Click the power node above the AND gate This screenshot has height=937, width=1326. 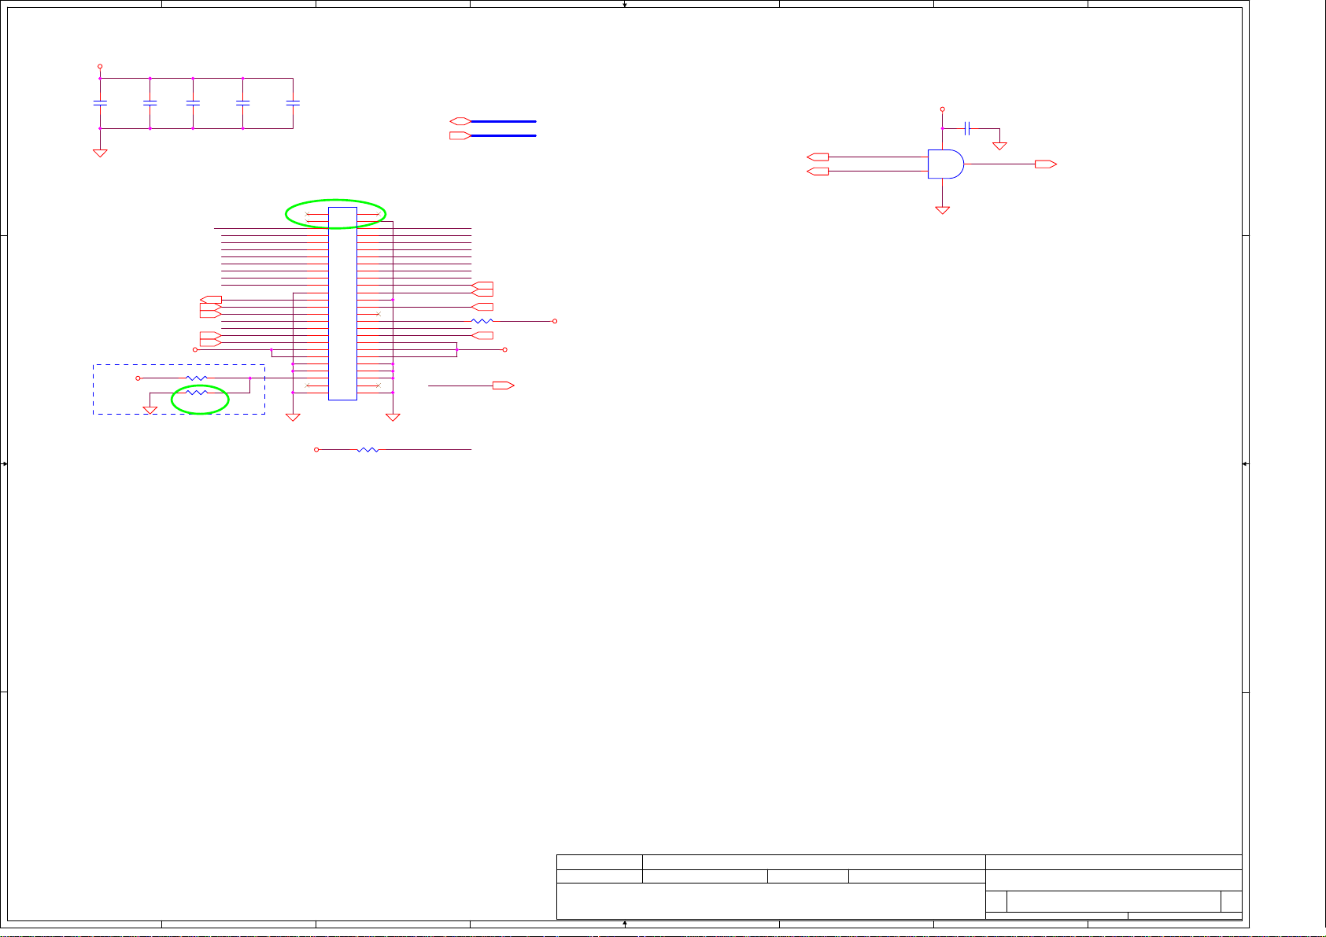pyautogui.click(x=942, y=109)
